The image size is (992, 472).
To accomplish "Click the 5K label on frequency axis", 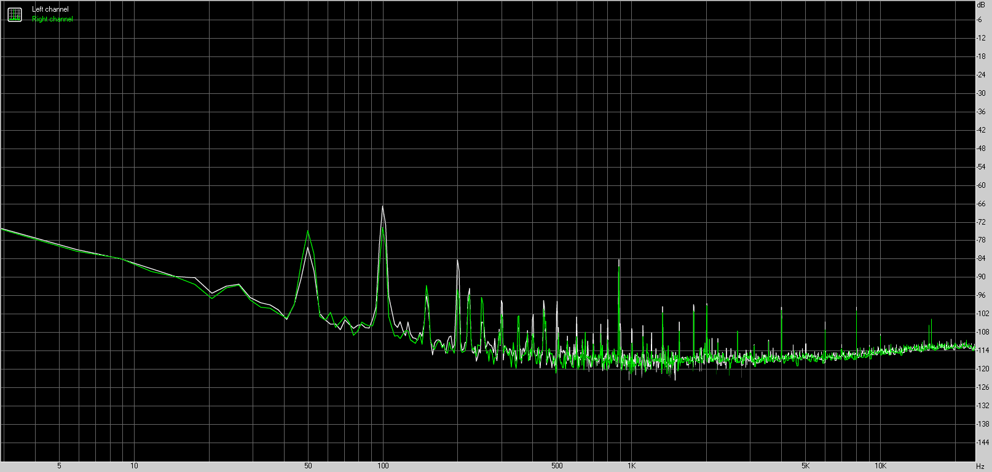I will click(x=805, y=466).
